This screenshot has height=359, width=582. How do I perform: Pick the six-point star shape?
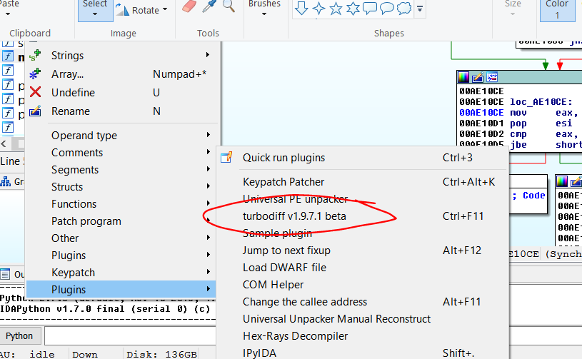[x=353, y=9]
